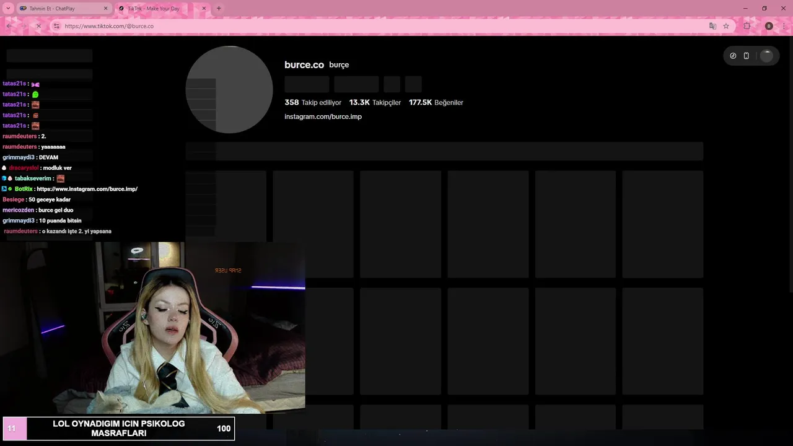This screenshot has height=446, width=793.
Task: View site information for tiktok.com
Action: tap(56, 26)
